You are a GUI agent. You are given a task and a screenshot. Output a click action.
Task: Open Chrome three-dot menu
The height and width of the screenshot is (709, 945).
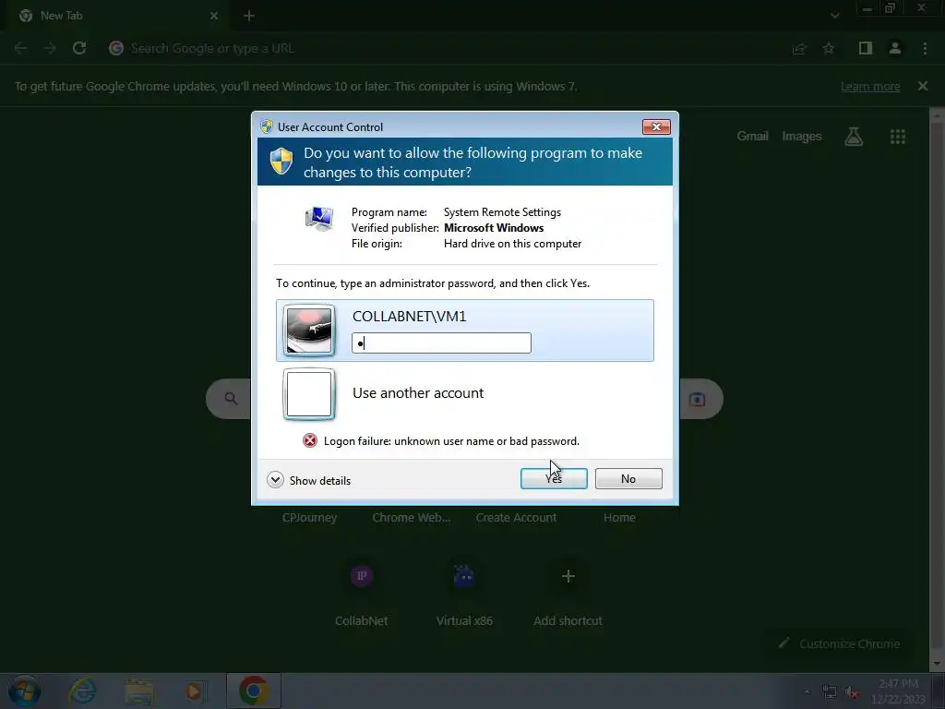pos(925,48)
